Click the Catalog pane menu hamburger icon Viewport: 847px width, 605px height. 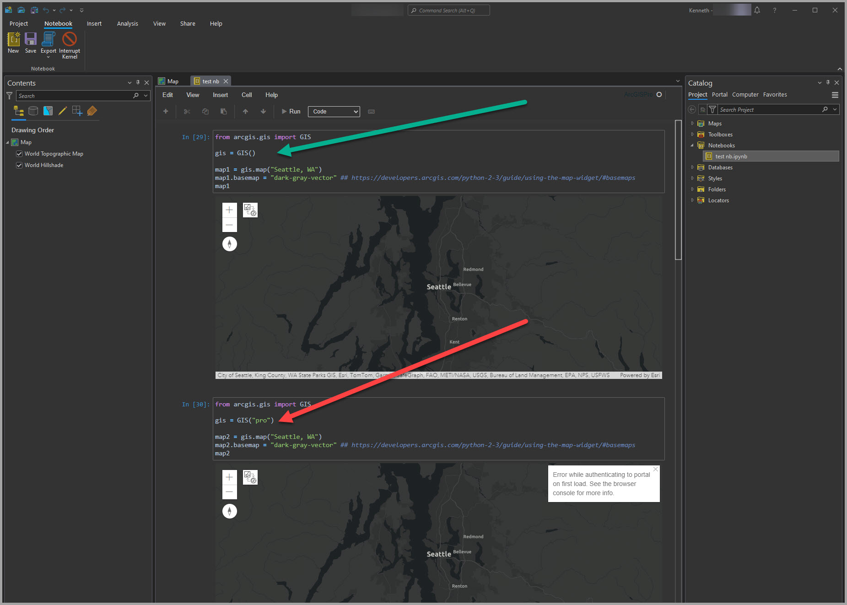coord(835,95)
